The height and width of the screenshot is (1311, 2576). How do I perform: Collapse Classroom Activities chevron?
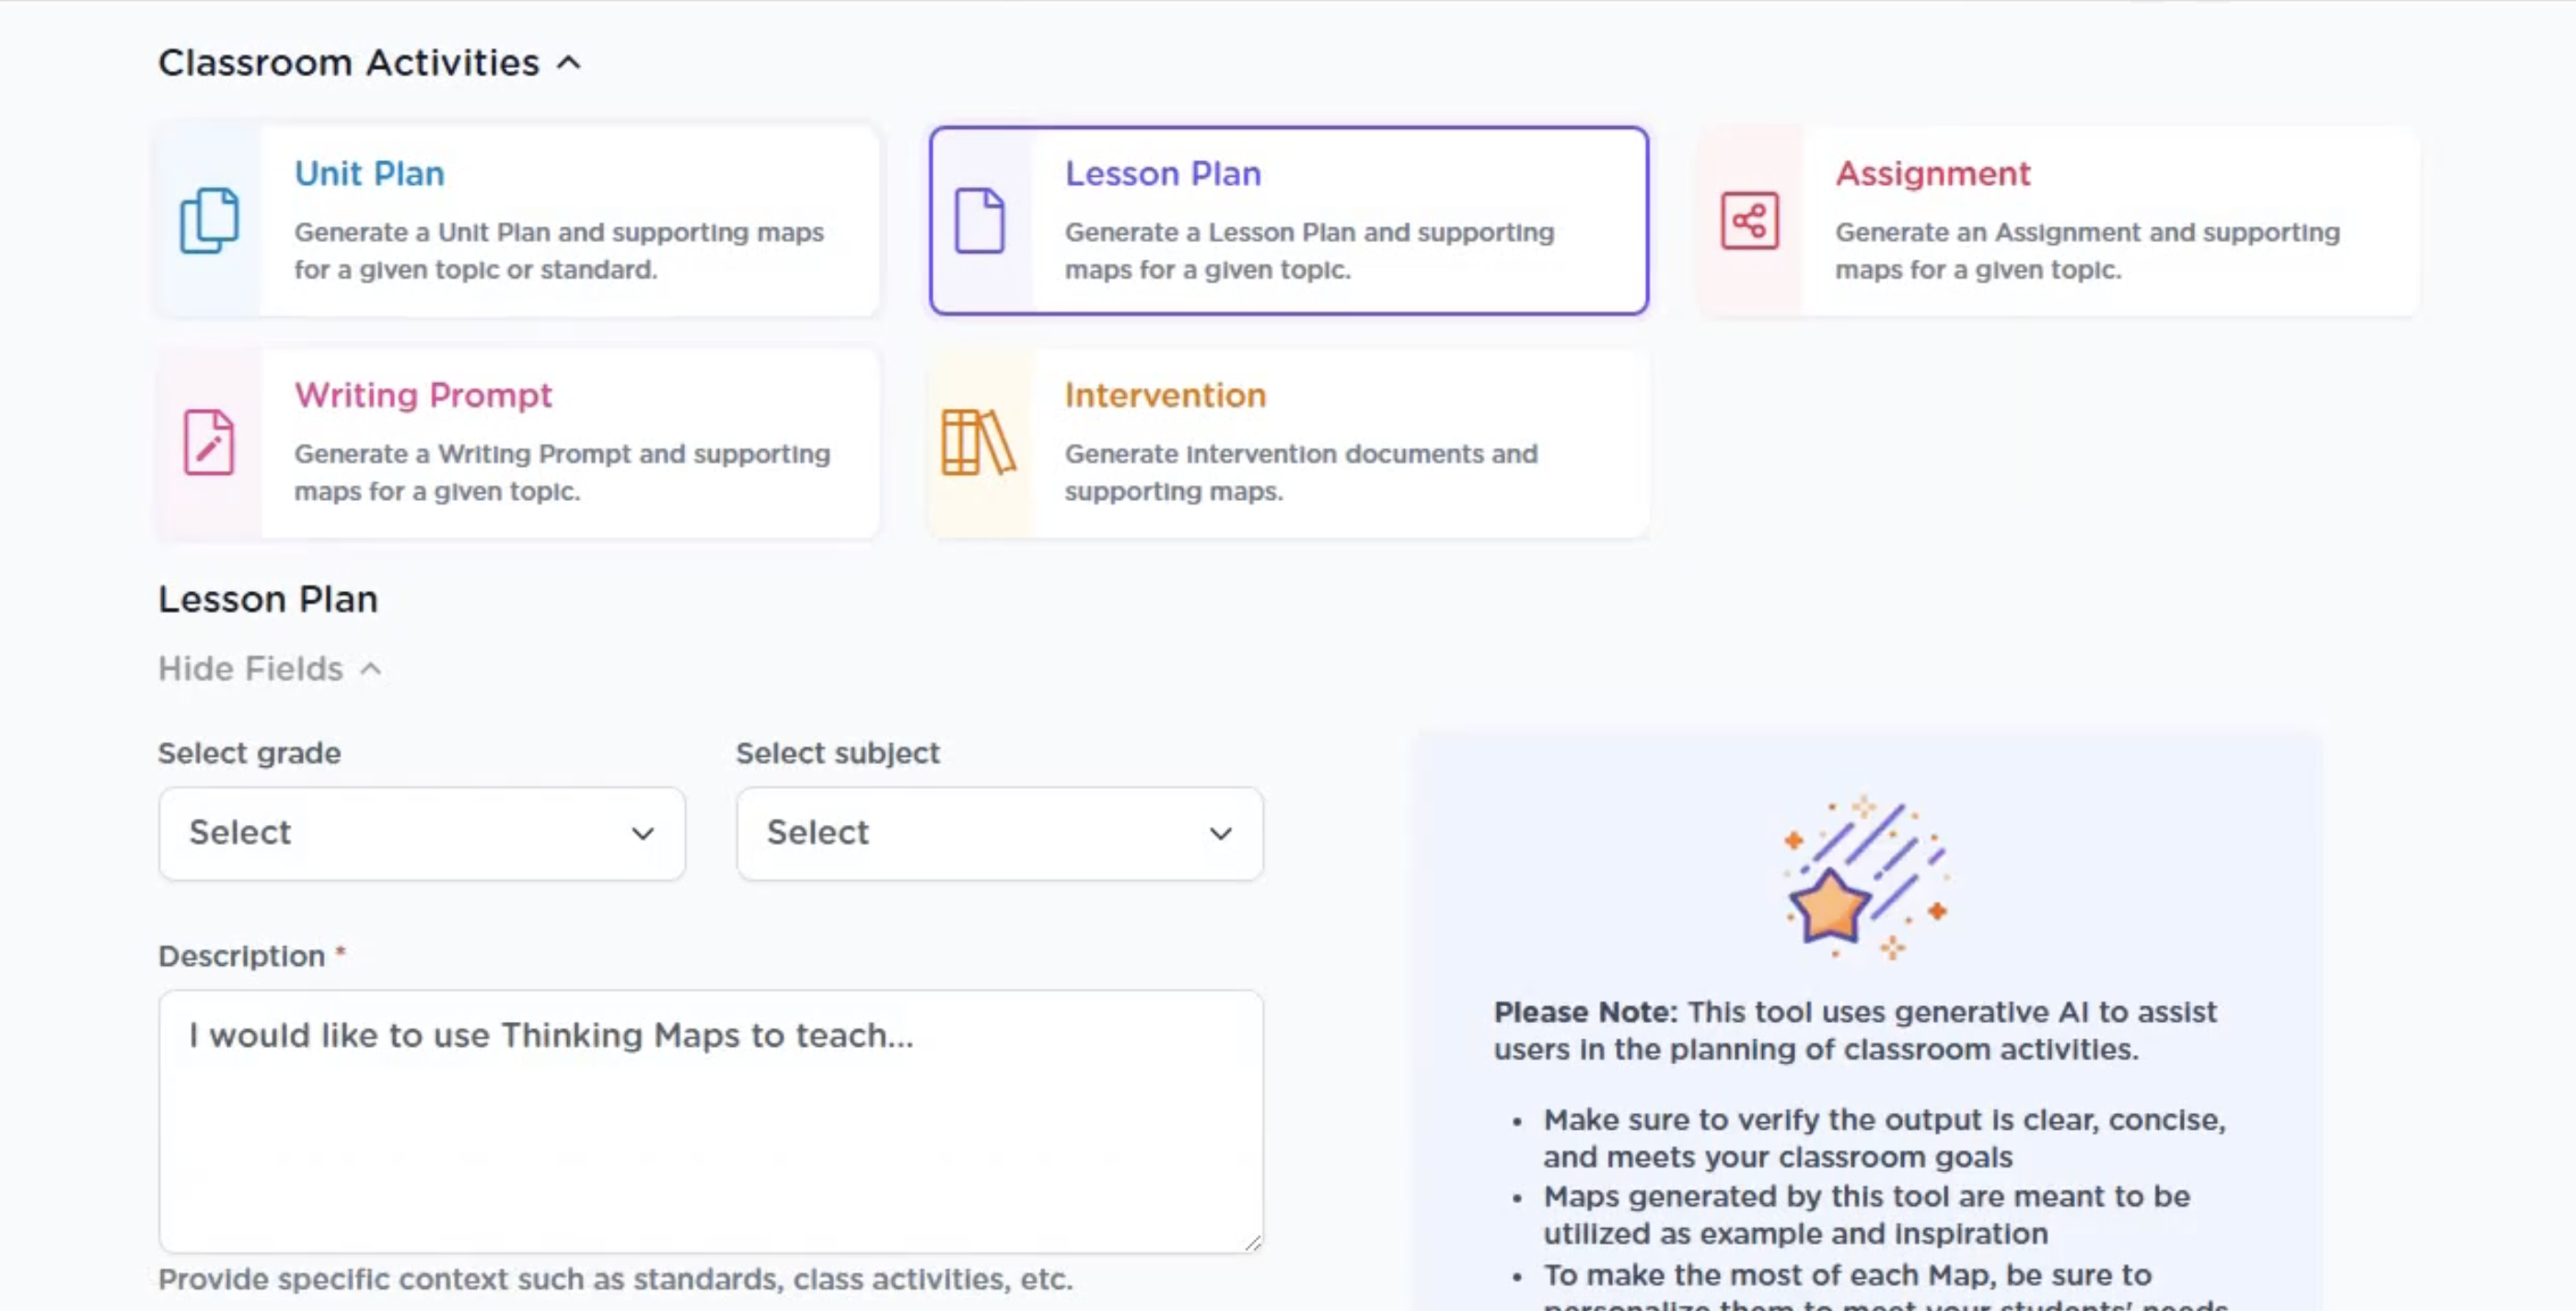(x=569, y=63)
